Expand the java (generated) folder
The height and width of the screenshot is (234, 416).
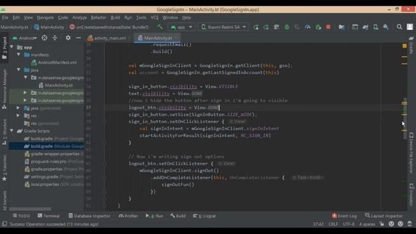18,108
